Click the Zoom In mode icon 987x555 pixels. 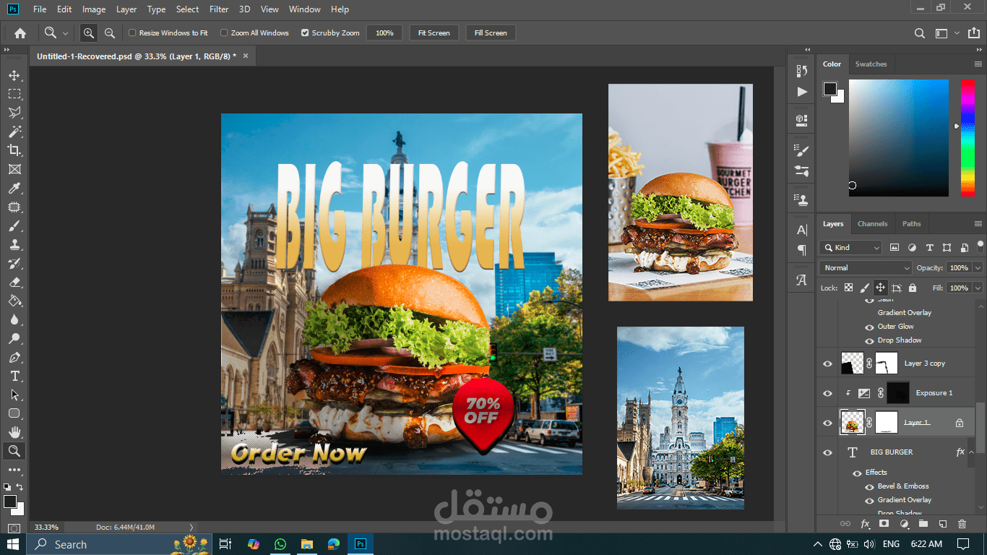(x=88, y=33)
